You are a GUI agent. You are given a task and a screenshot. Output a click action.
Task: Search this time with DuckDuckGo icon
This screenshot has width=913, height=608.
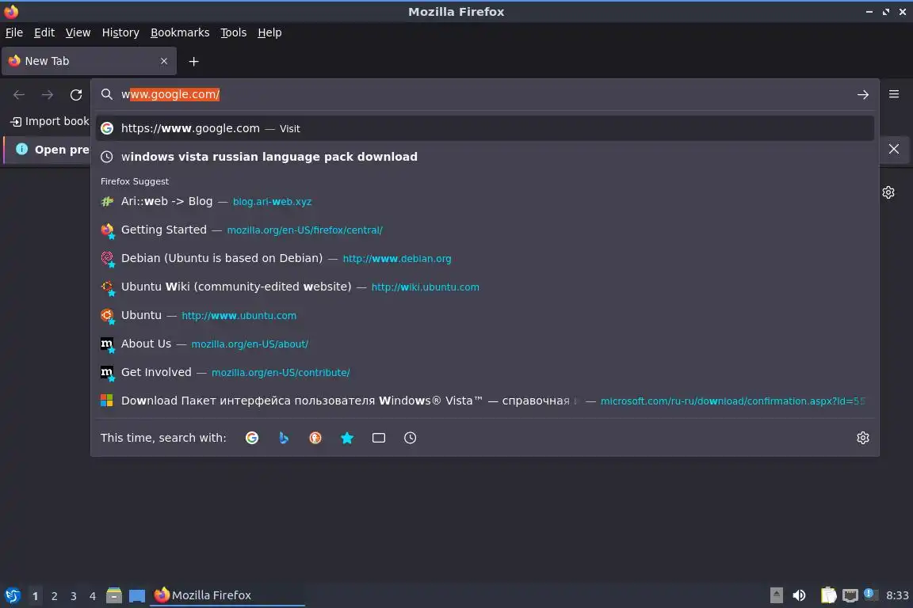coord(315,438)
